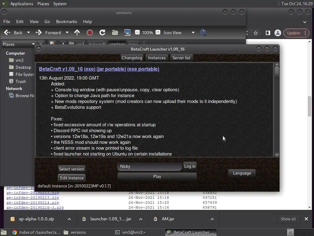
Task: Switch to the Server list tab
Action: [182, 58]
